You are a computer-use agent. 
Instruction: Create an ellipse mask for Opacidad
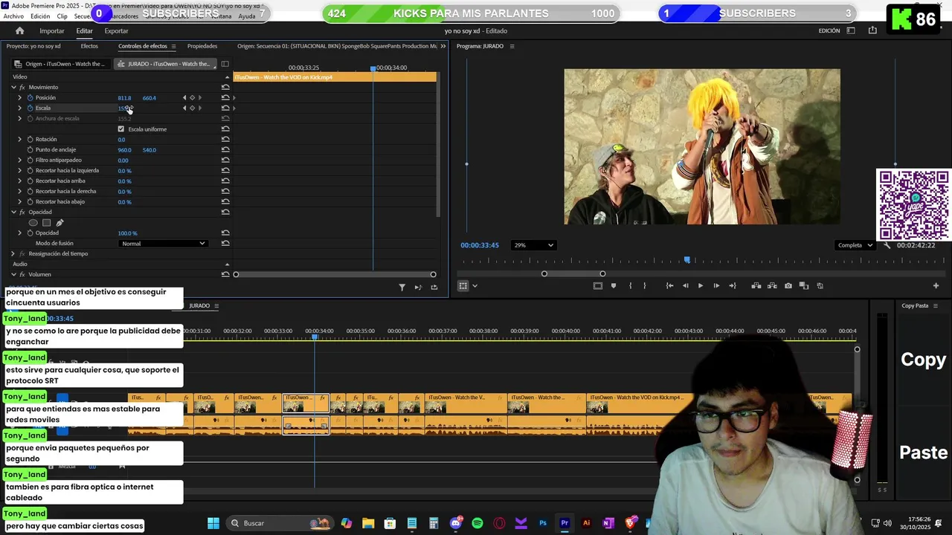coord(33,222)
